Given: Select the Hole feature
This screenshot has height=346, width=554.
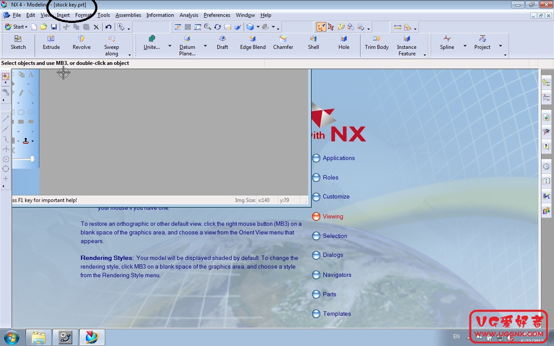Looking at the screenshot, I should (344, 43).
